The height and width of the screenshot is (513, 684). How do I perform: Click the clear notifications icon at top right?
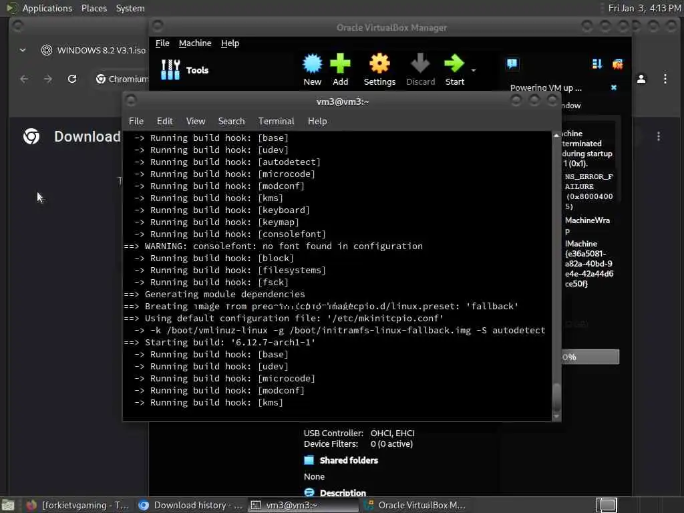click(617, 64)
